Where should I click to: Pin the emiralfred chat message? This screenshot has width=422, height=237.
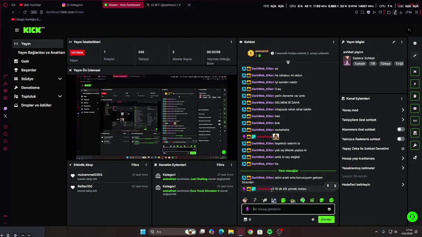[x=328, y=186]
